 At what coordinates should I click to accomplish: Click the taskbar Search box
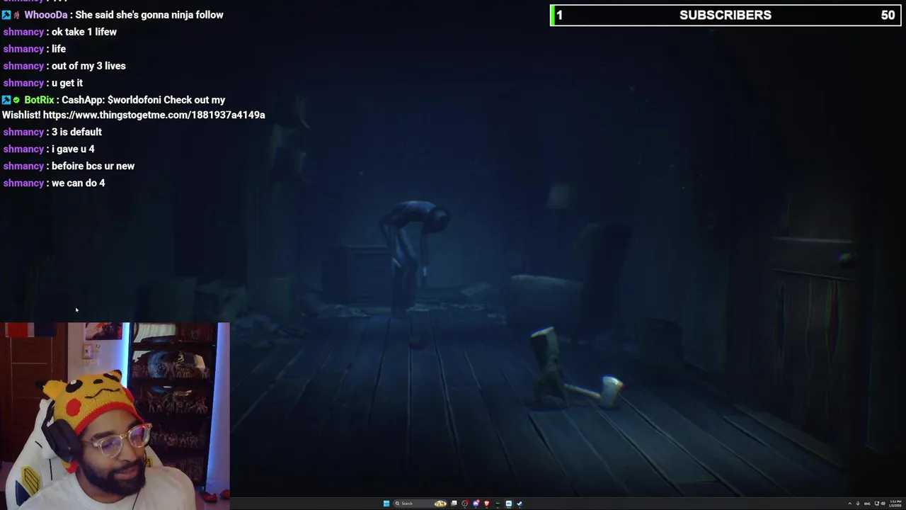tap(420, 504)
